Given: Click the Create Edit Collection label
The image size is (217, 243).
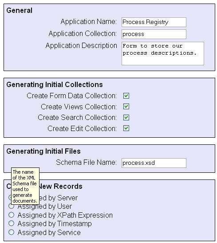Looking at the screenshot, I should (82, 128).
